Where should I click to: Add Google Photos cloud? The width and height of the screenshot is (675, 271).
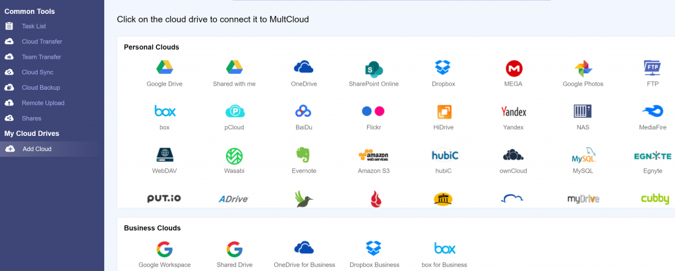[x=583, y=69]
